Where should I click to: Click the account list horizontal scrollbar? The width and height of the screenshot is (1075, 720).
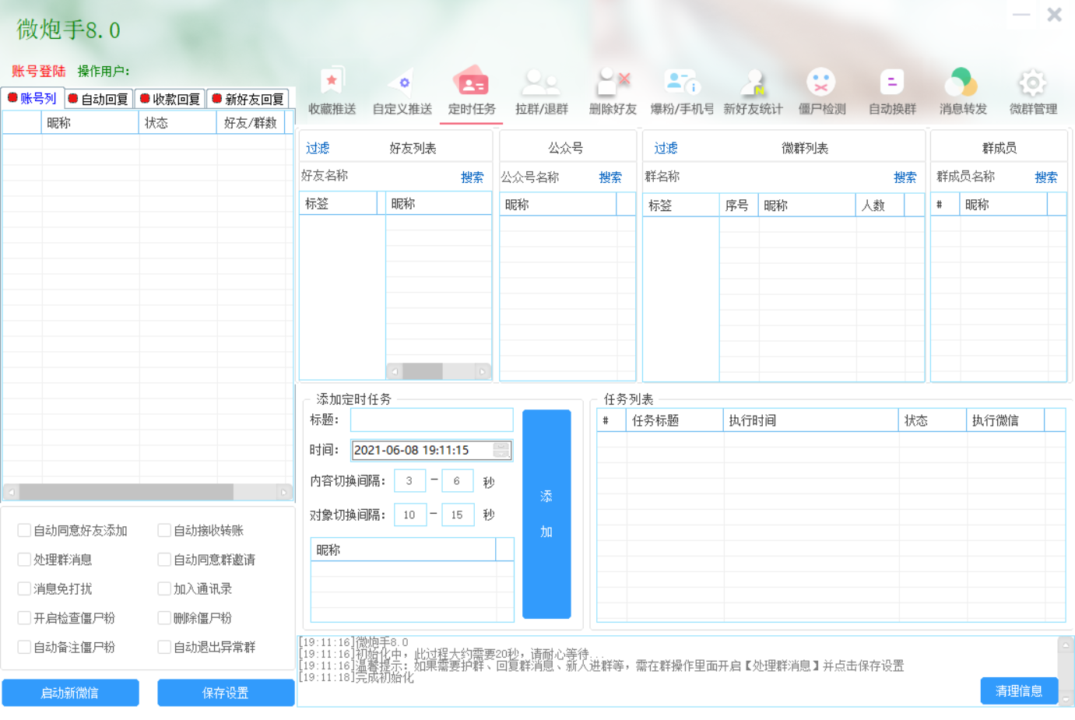[x=147, y=492]
